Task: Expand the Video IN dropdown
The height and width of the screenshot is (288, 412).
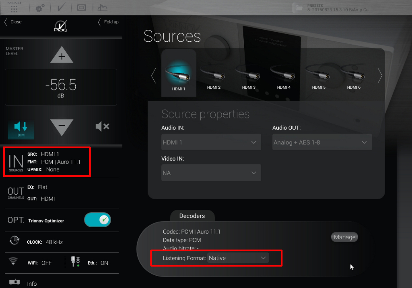Action: [211, 173]
